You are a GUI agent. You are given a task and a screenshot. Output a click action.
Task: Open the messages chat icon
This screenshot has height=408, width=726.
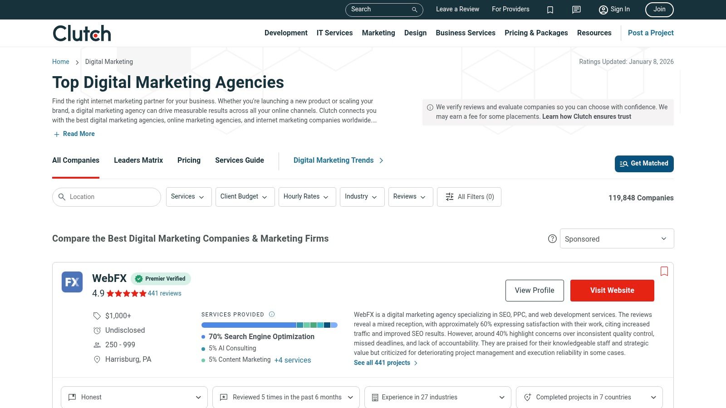tap(576, 10)
